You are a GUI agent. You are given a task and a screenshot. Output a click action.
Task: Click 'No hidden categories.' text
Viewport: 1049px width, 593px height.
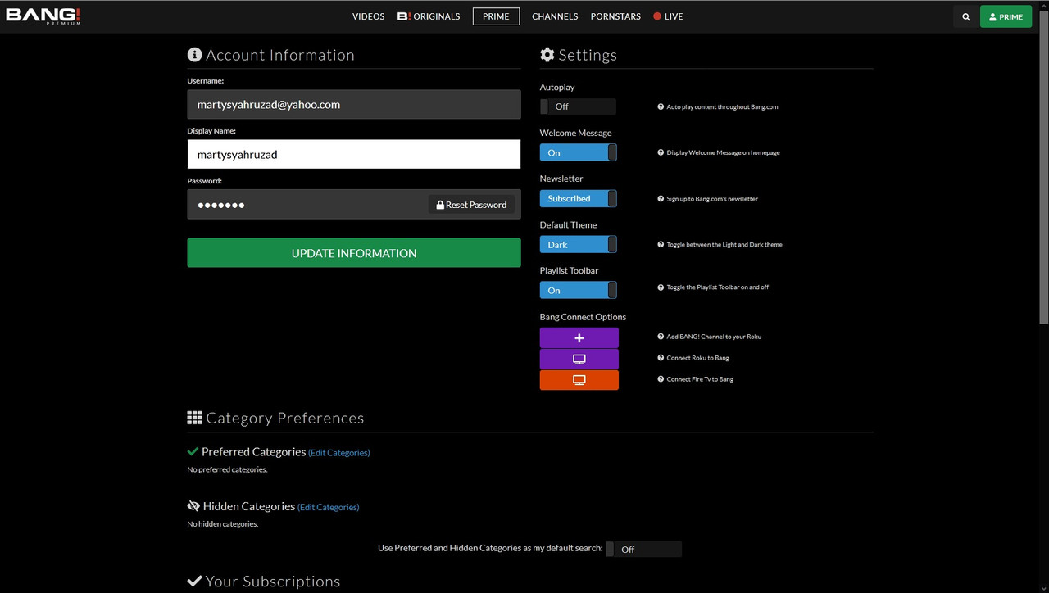[x=223, y=524]
